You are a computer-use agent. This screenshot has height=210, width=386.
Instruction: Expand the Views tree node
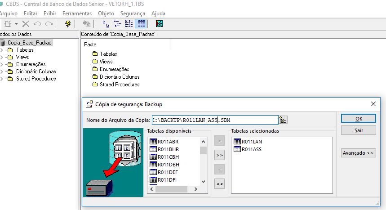pyautogui.click(x=2, y=57)
